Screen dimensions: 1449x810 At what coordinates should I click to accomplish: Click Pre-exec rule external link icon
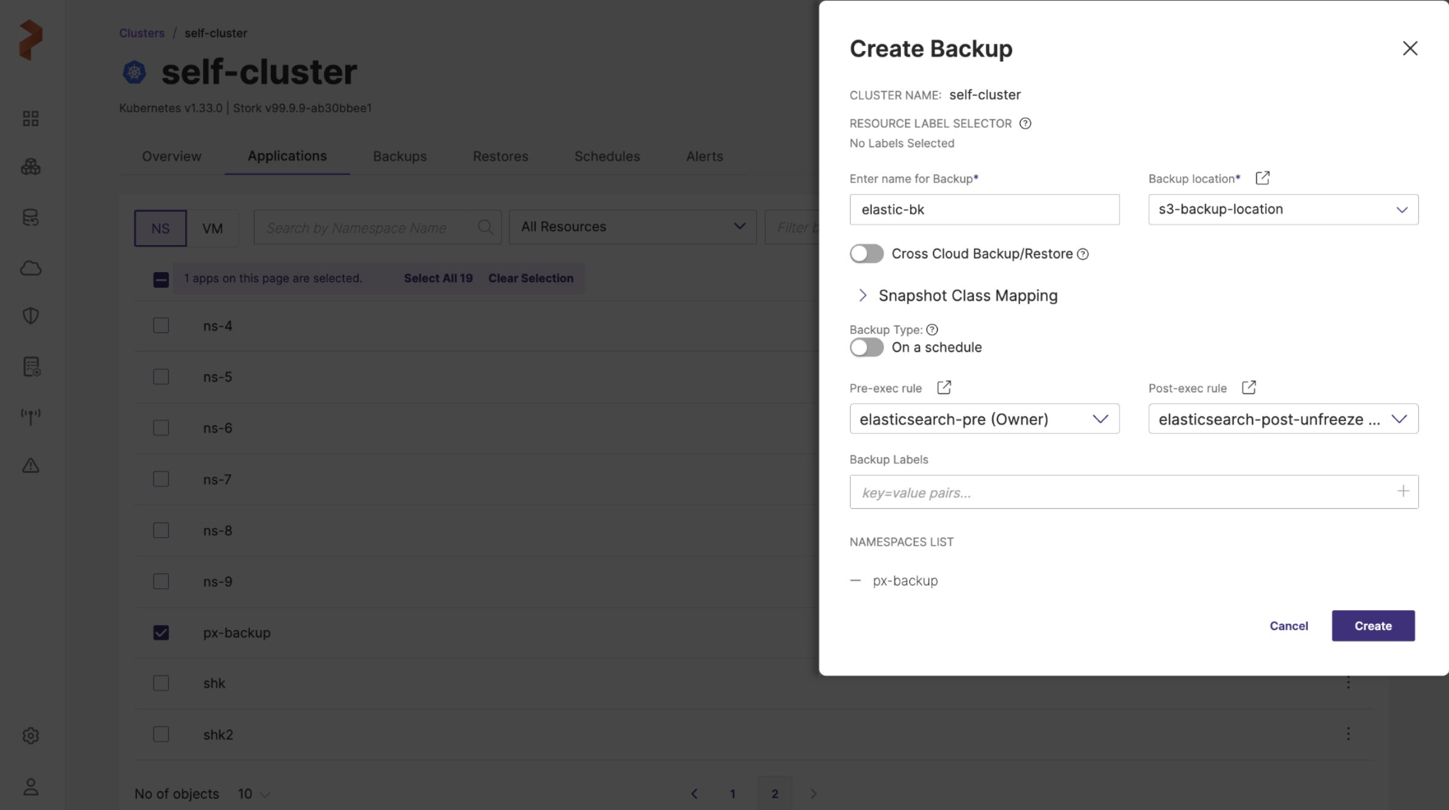pyautogui.click(x=944, y=388)
